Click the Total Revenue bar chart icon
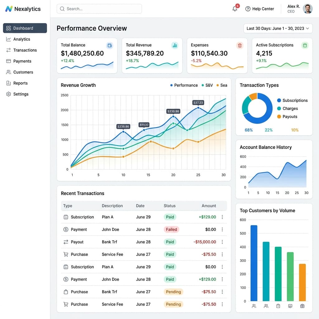The height and width of the screenshot is (319, 319). point(175,45)
